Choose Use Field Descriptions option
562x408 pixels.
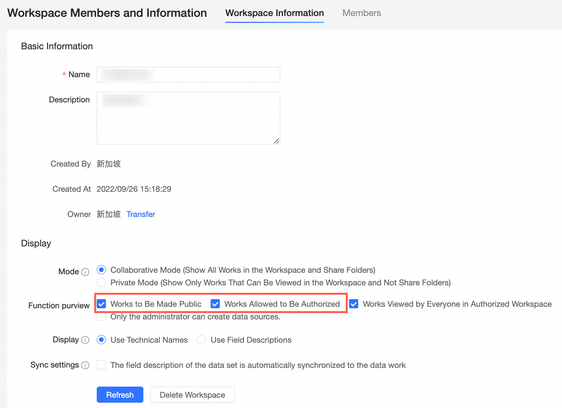pos(201,340)
